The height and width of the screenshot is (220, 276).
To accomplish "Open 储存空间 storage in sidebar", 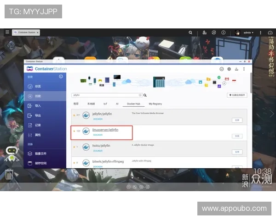I will [x=41, y=163].
